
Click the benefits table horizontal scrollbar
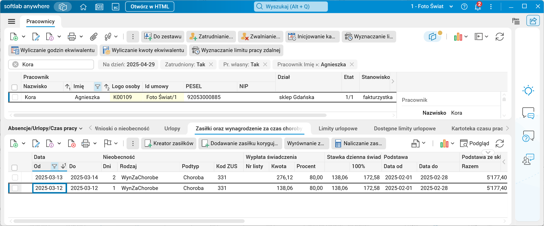(x=129, y=221)
